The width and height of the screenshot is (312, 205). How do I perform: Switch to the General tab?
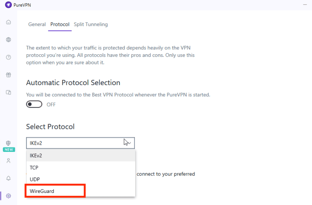(37, 24)
